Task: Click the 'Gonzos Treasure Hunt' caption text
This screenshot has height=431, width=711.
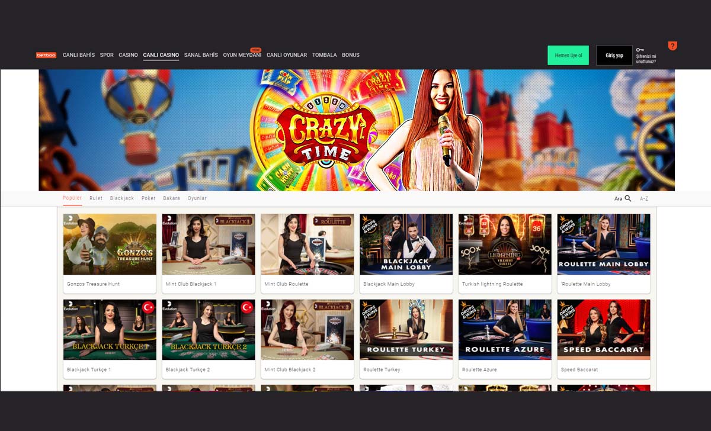Action: coord(93,284)
